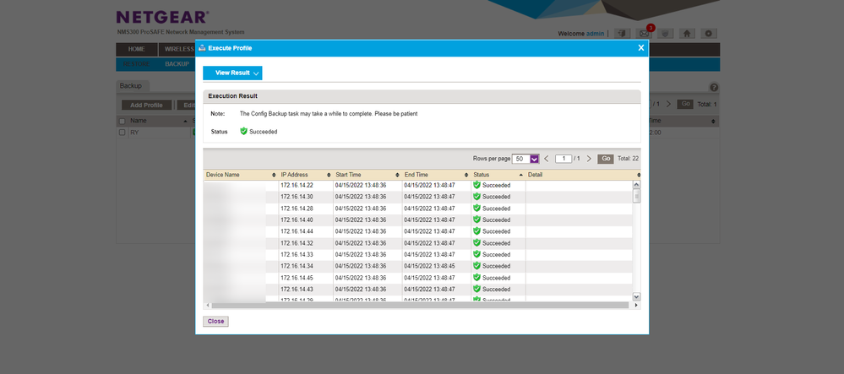Click the logout door icon in header
This screenshot has width=844, height=374.
click(622, 34)
